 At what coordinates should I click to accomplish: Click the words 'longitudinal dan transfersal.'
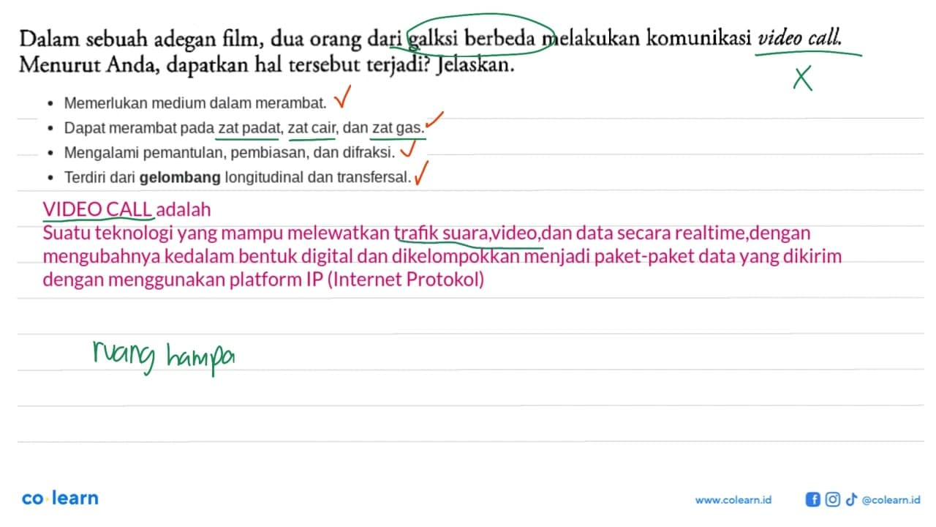tap(319, 177)
